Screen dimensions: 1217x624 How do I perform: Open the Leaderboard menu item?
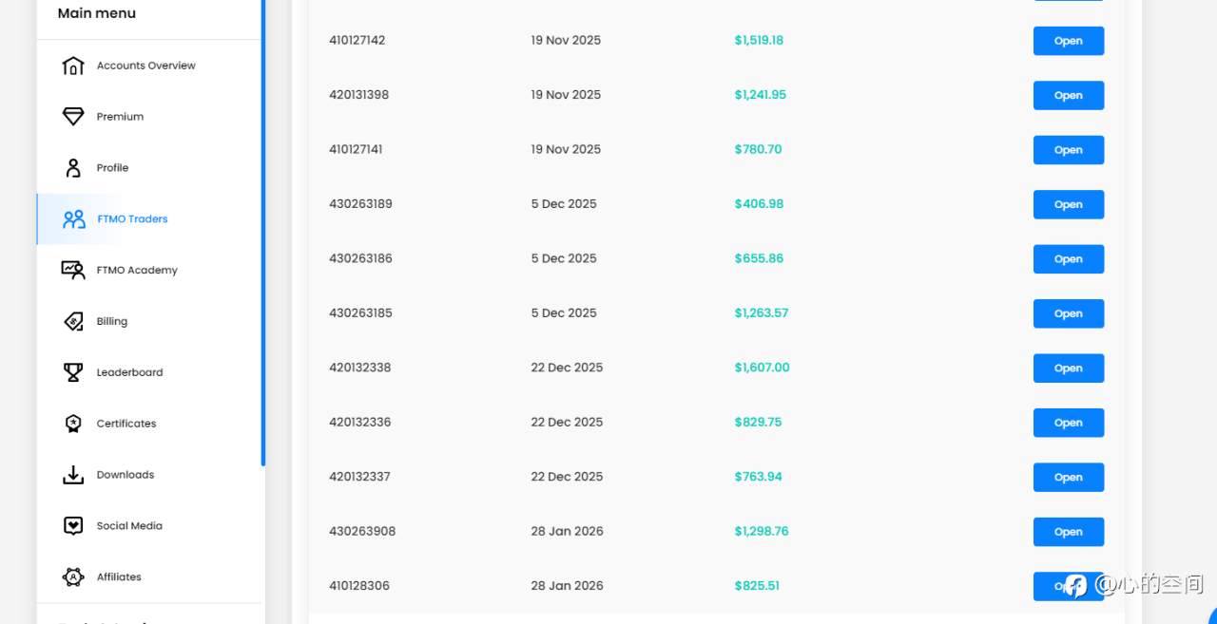[x=129, y=372]
